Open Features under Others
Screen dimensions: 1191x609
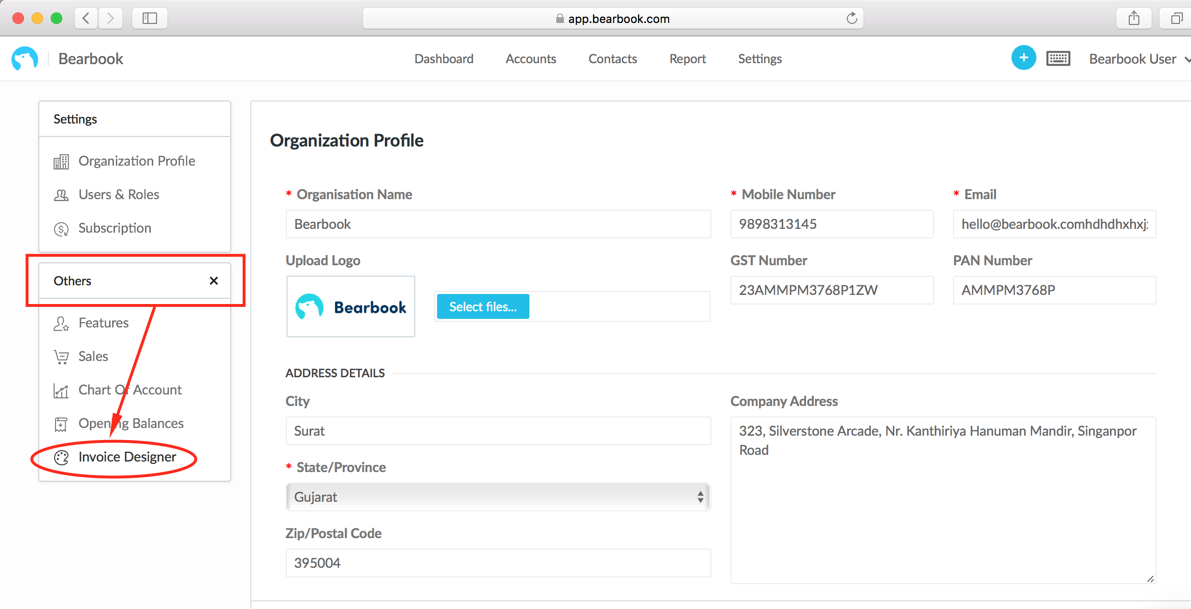pyautogui.click(x=103, y=323)
